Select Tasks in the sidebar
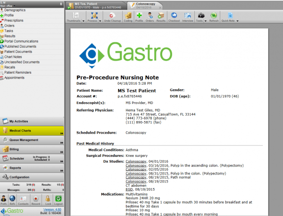The width and height of the screenshot is (283, 216). click(x=8, y=31)
